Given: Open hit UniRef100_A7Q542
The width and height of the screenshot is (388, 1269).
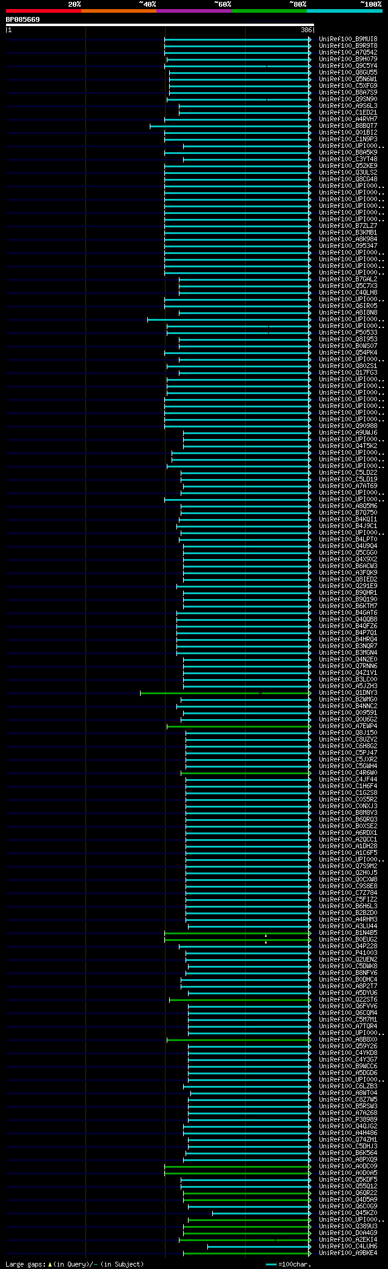Looking at the screenshot, I should (348, 53).
